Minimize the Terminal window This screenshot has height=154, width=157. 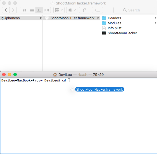(x=9, y=74)
